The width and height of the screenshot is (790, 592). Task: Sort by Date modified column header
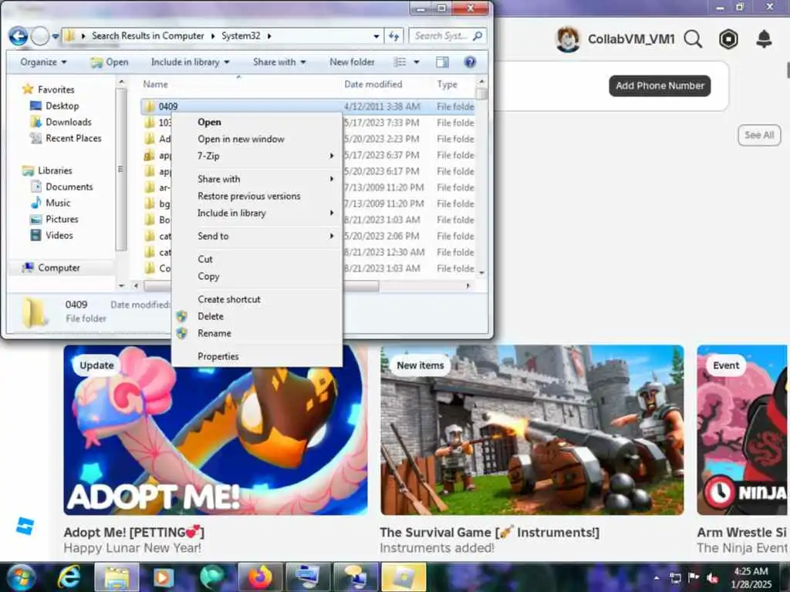(373, 84)
